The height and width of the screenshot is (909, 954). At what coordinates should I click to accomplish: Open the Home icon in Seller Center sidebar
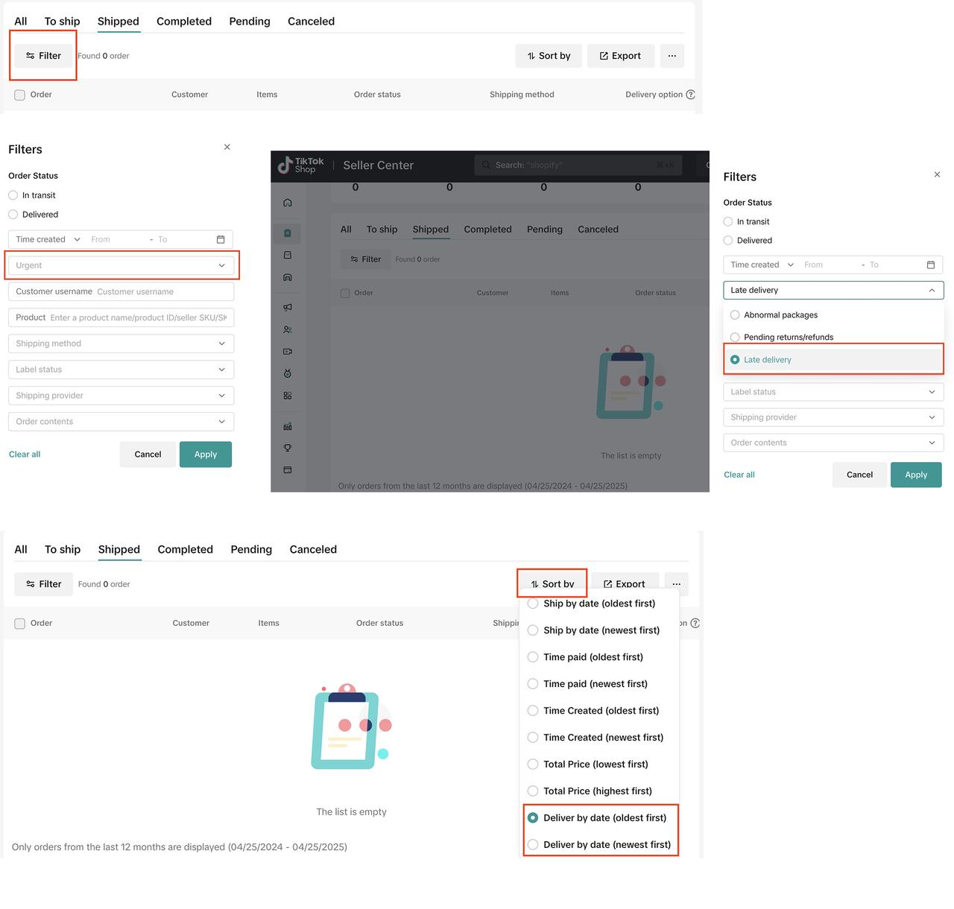tap(288, 203)
